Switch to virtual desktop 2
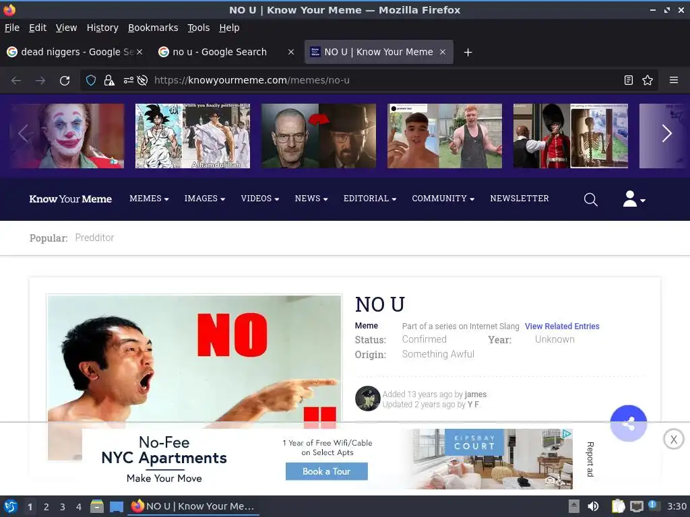This screenshot has height=517, width=690. click(46, 507)
